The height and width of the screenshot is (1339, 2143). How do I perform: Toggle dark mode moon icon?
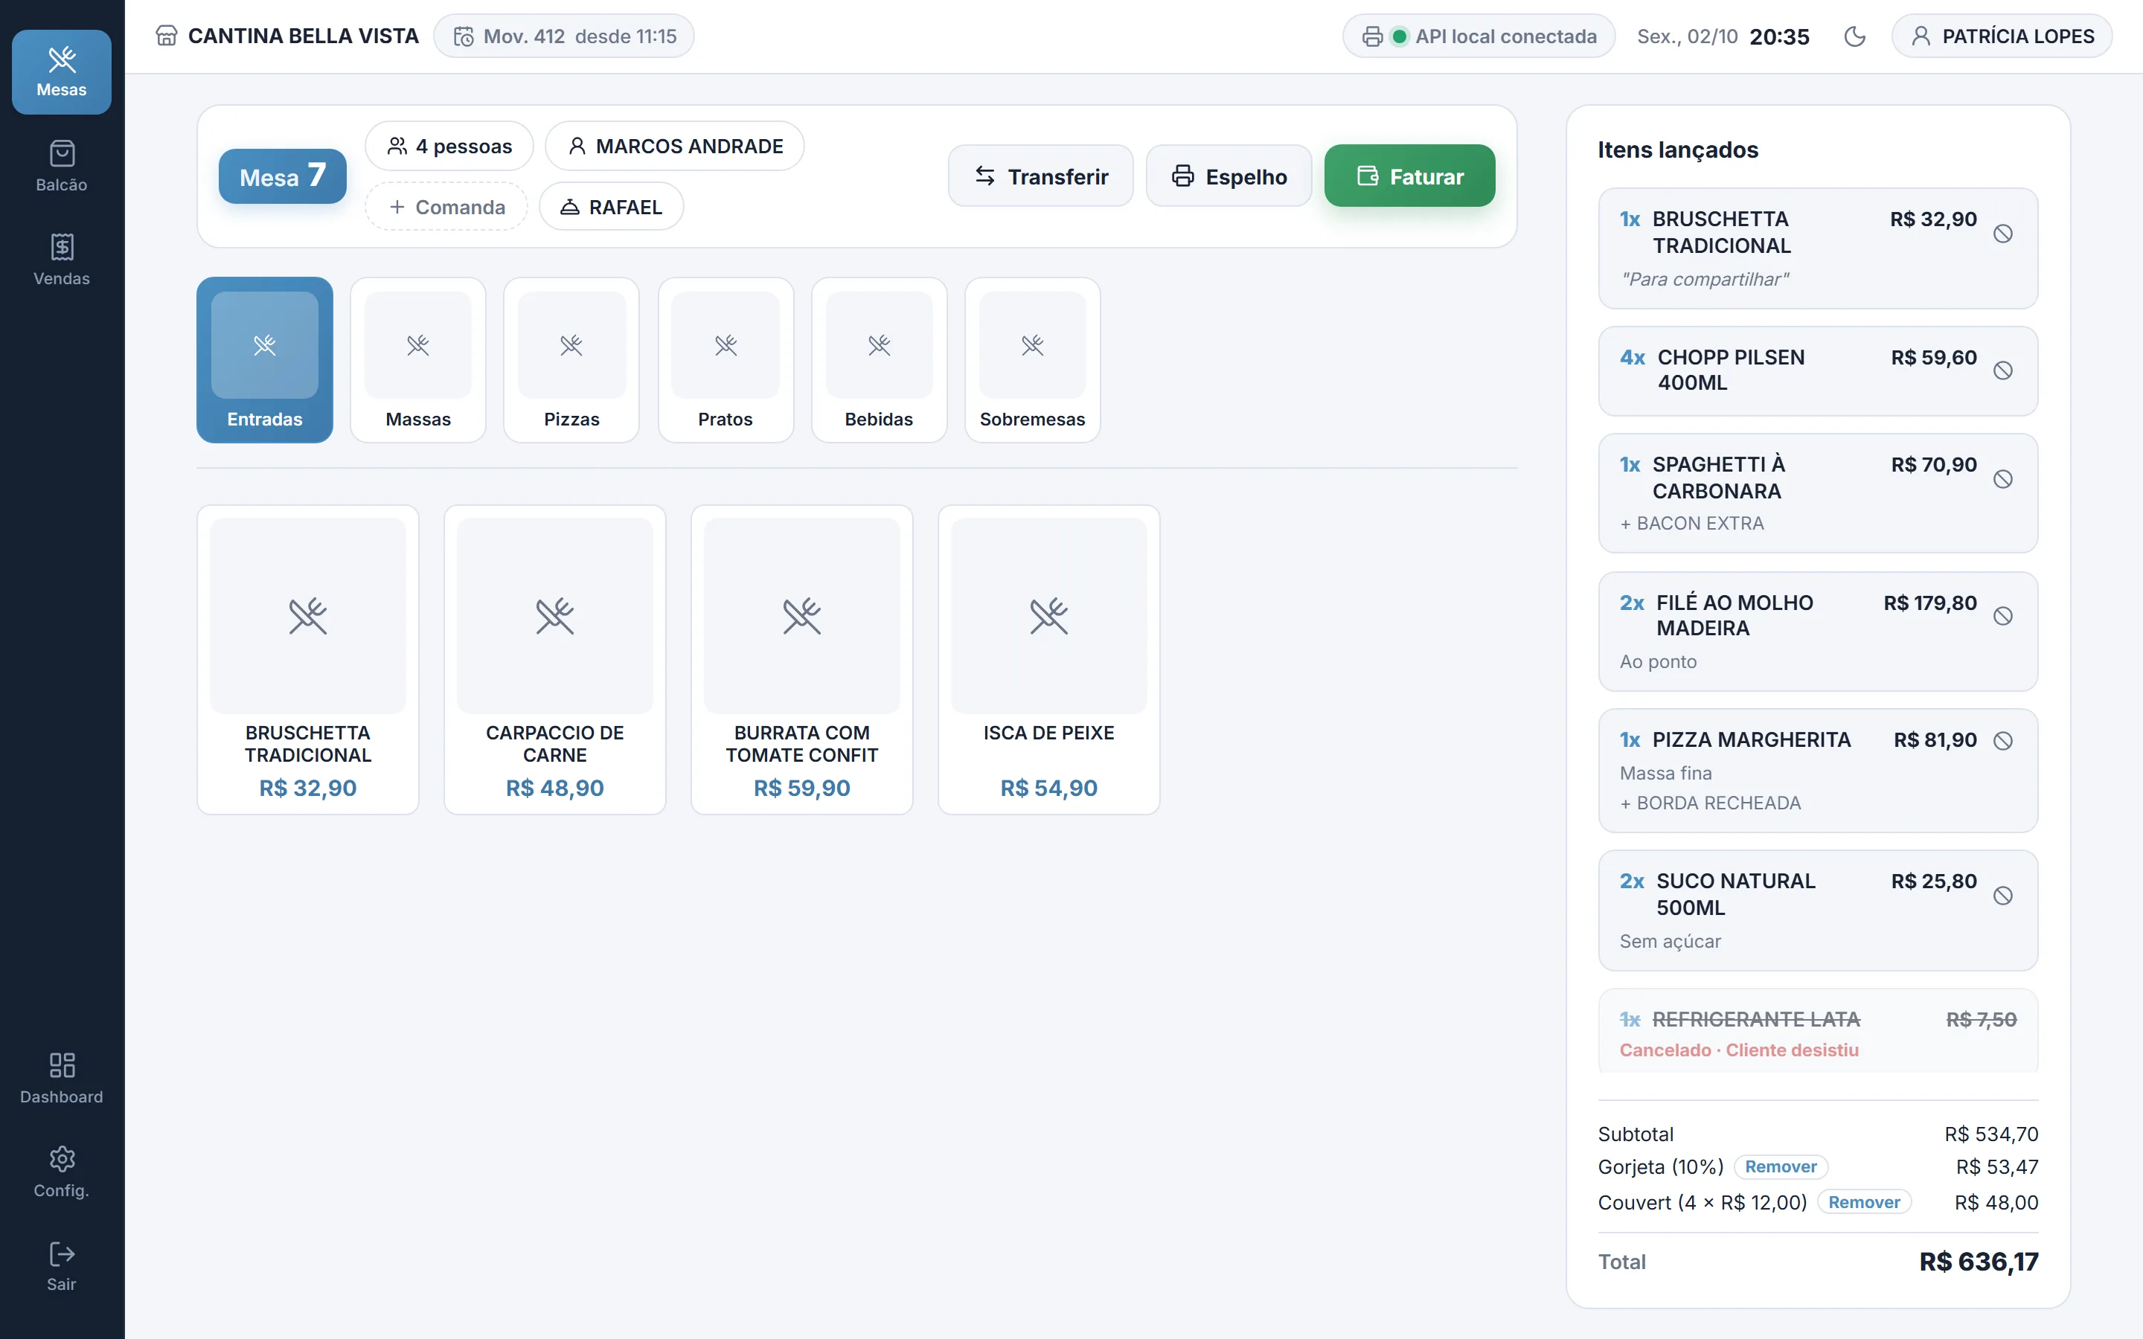point(1854,36)
